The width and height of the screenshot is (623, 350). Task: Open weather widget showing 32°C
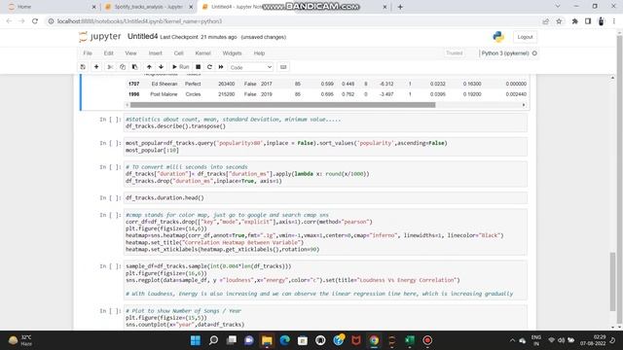pyautogui.click(x=20, y=340)
